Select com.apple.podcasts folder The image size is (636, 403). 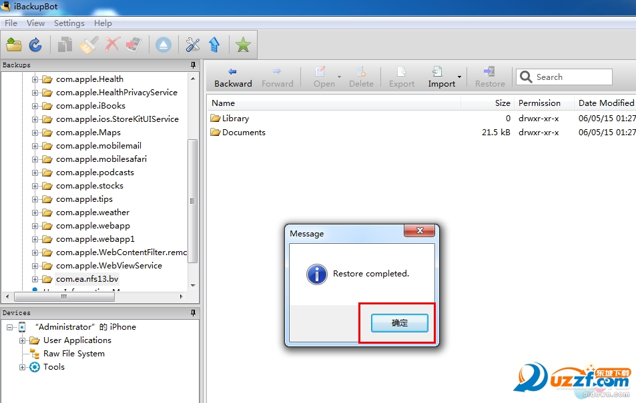click(95, 173)
